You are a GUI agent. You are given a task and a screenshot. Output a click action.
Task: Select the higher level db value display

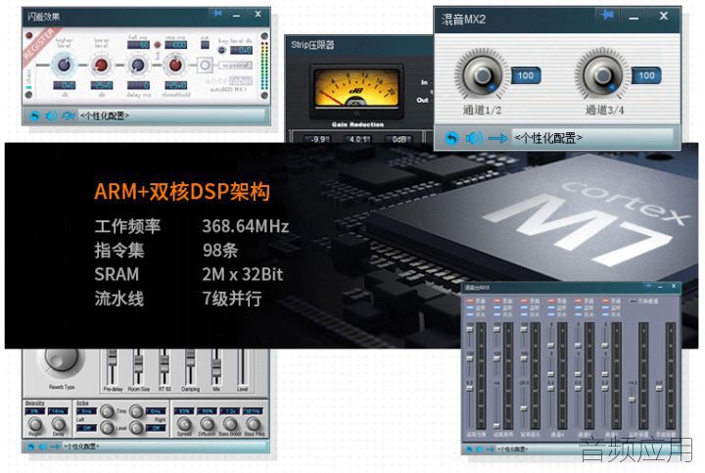(65, 85)
